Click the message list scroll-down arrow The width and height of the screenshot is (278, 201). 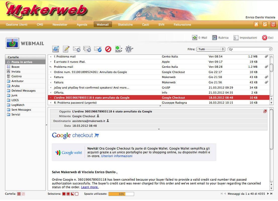pyautogui.click(x=271, y=103)
